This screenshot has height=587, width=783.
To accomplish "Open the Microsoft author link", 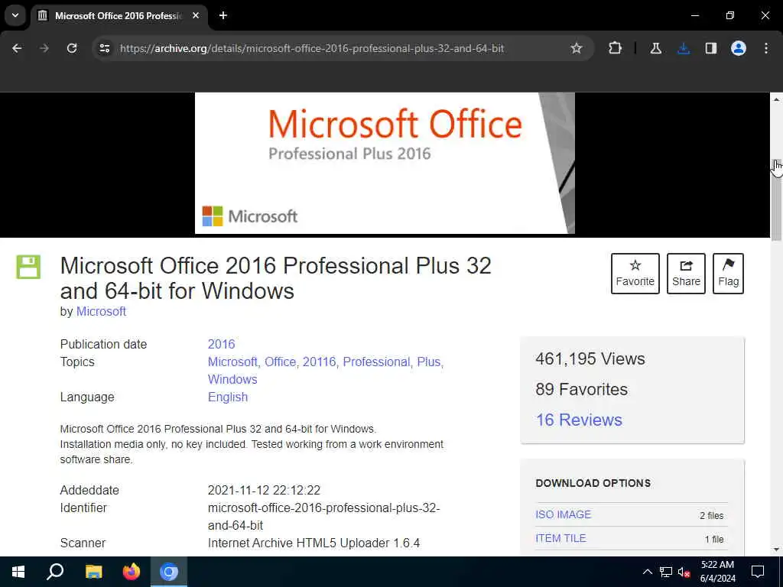I will pos(101,312).
